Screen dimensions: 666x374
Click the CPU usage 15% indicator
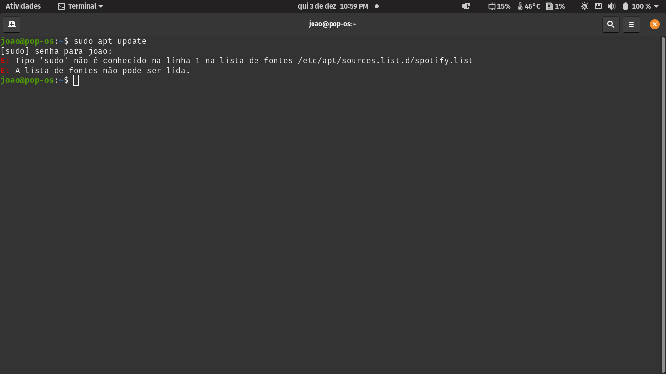click(499, 6)
